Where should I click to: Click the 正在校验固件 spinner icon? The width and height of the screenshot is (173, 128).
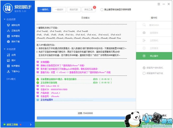[x=38, y=100]
